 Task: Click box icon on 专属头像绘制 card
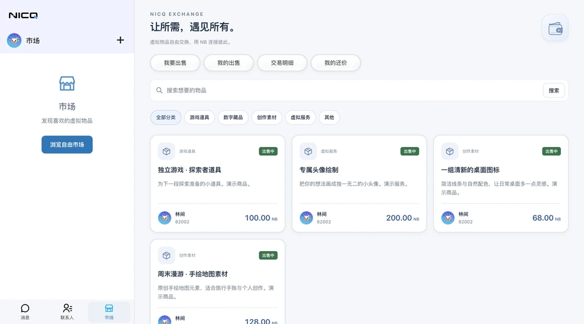click(x=308, y=151)
